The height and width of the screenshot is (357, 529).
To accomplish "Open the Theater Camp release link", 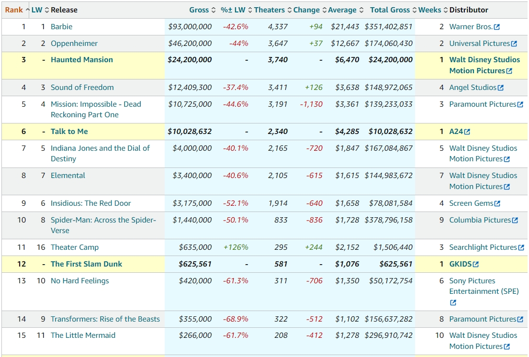I will tap(75, 247).
